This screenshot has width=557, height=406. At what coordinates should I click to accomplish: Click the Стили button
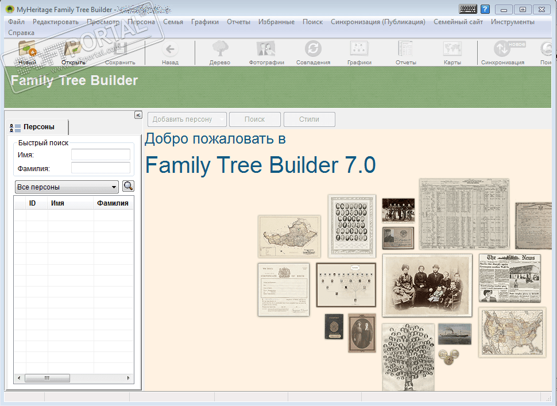click(x=309, y=119)
